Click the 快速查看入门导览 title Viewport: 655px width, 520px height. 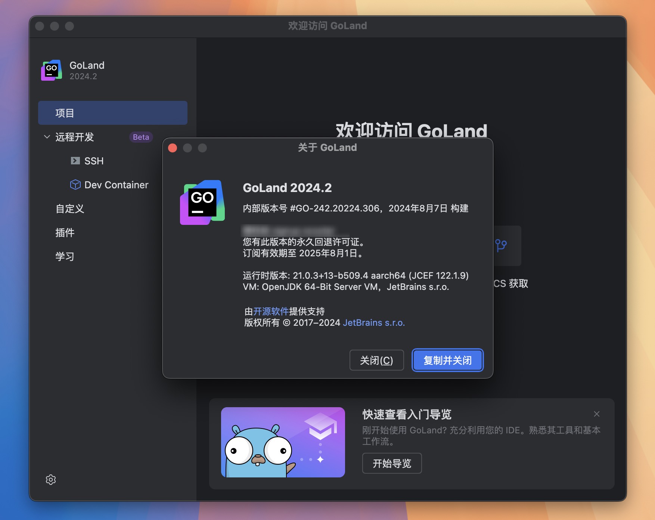[x=407, y=414]
